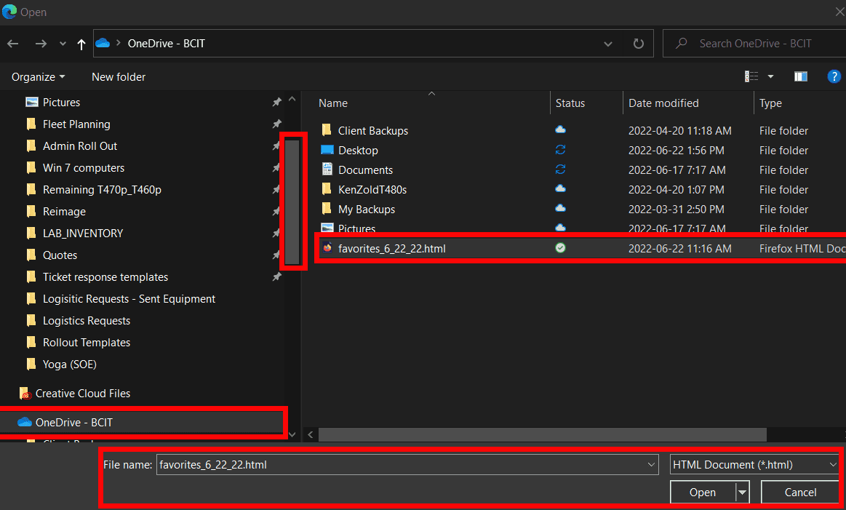Image resolution: width=846 pixels, height=510 pixels.
Task: Click the navigation pane vertical scrollbar
Action: click(x=292, y=202)
